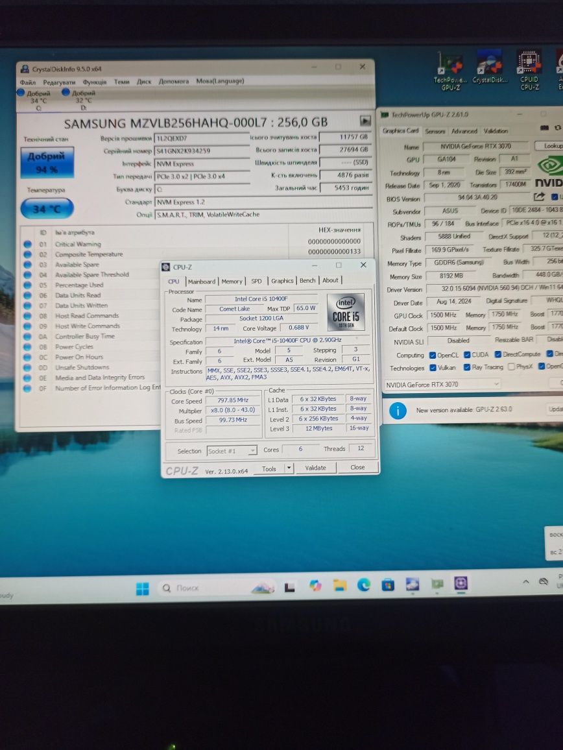Switch to About tab in CPU-Z
563x750 pixels.
330,280
